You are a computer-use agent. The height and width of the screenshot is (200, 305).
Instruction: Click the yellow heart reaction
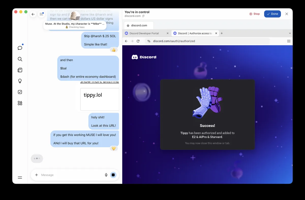coord(114,148)
